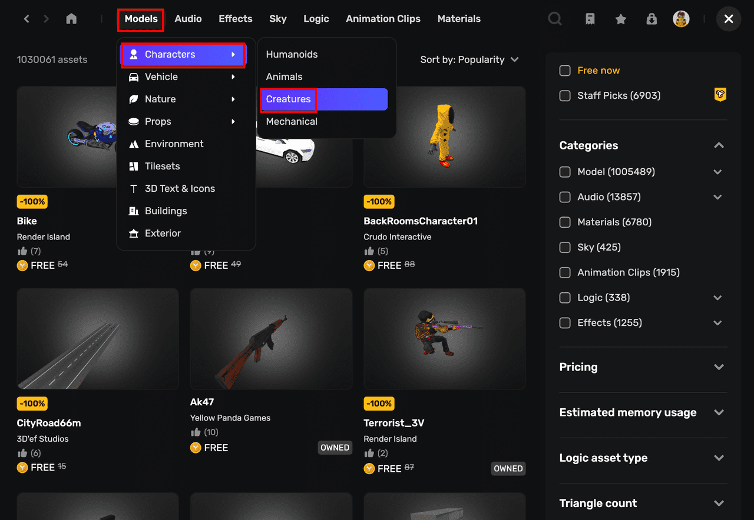Select Animals from the Characters submenu
Screen dimensions: 754x520
(284, 76)
